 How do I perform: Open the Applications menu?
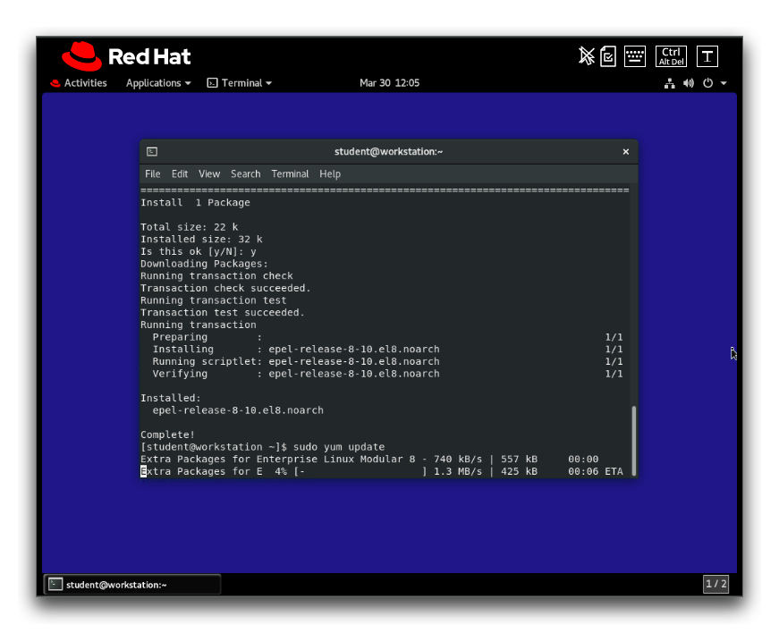pyautogui.click(x=158, y=83)
